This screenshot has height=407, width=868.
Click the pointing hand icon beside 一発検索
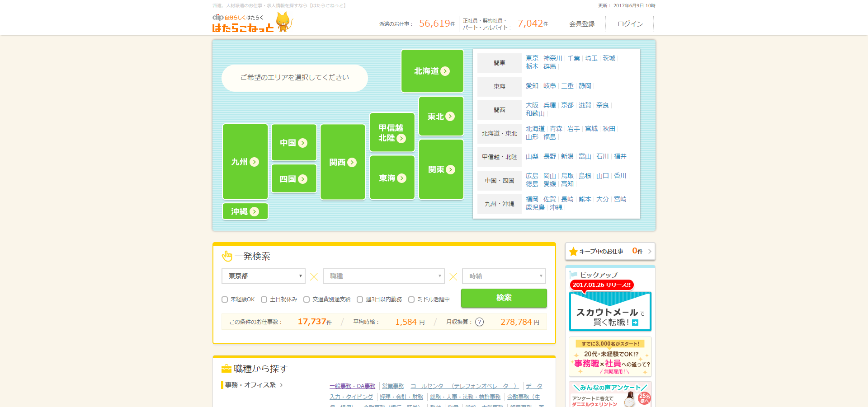(x=226, y=256)
